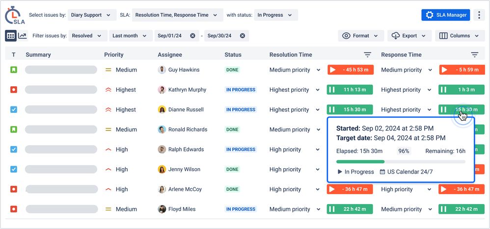Click Dianne Russell's 15 h 30 m resolution timer
Screen dimensions: 490x229
350,110
